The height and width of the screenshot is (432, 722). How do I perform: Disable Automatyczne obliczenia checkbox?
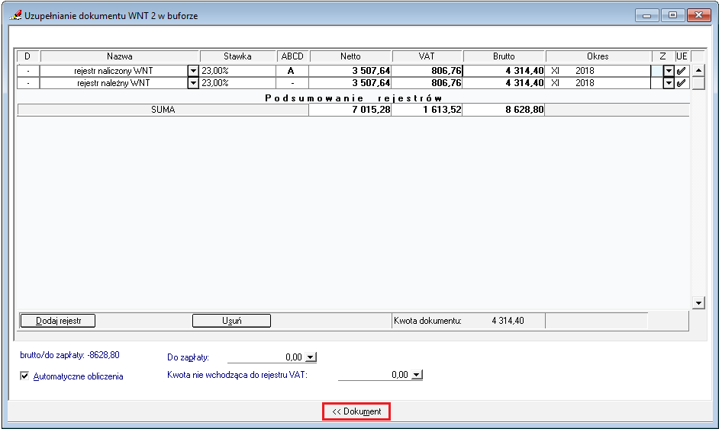click(25, 376)
